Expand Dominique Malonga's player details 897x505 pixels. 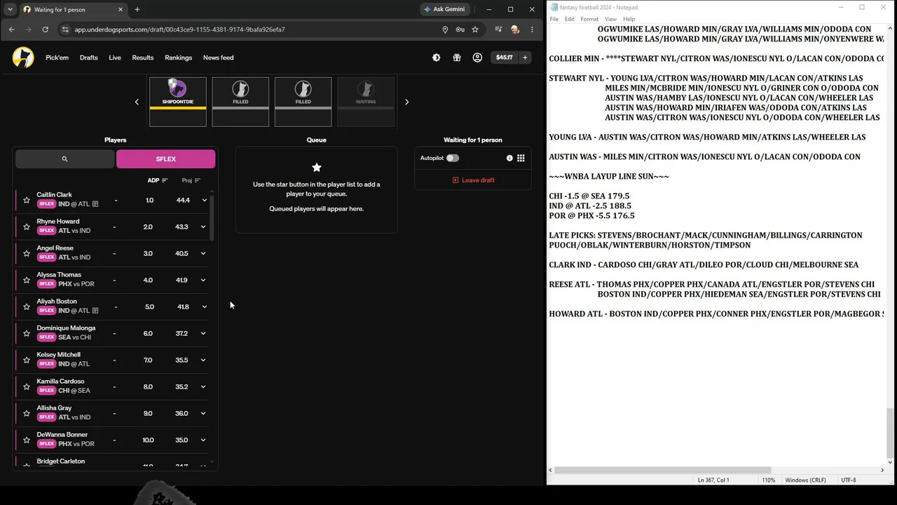point(203,333)
